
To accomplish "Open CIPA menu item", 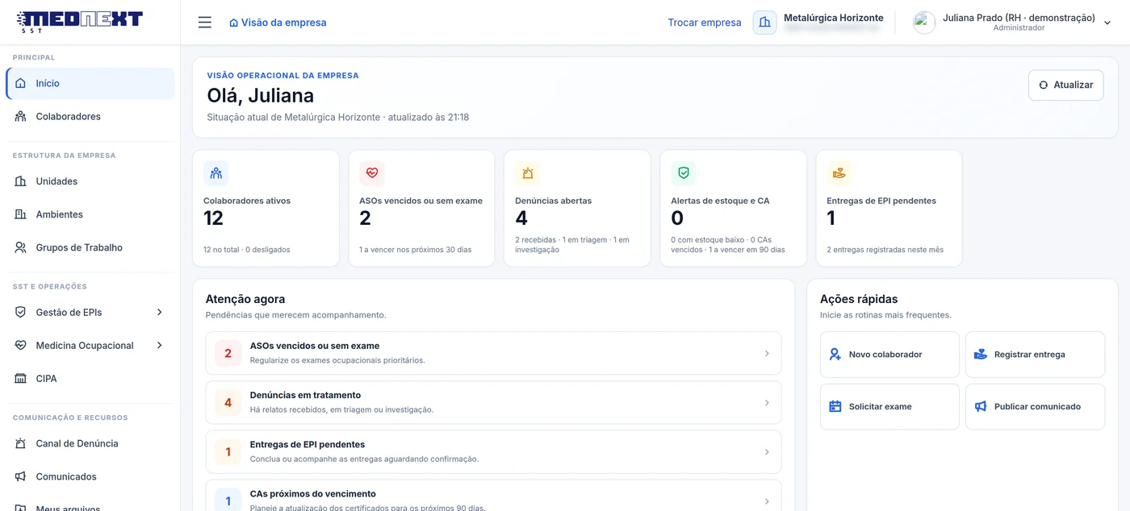I will pos(90,378).
